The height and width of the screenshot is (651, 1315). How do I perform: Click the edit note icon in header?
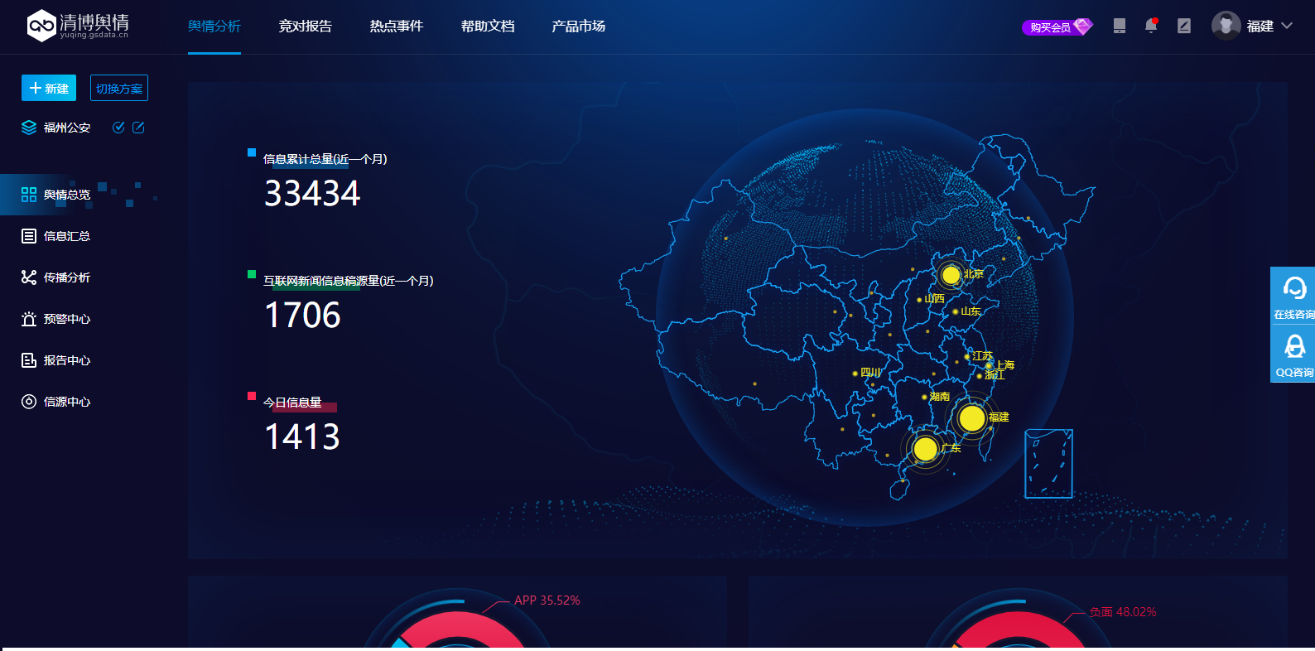[x=1184, y=26]
